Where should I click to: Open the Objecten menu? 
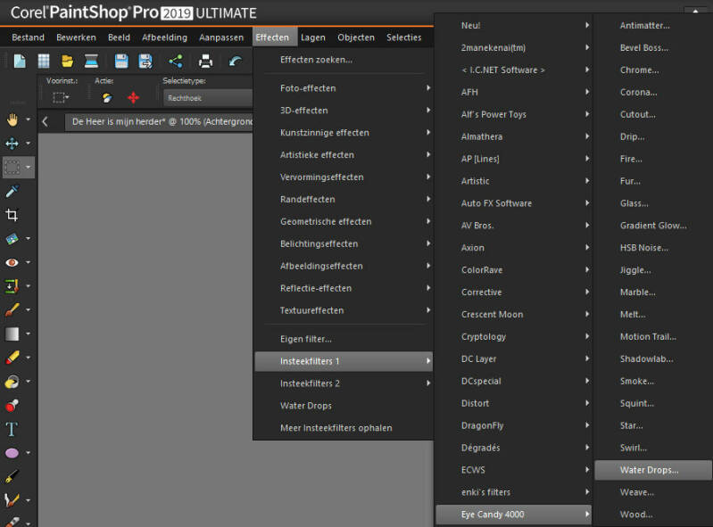356,37
